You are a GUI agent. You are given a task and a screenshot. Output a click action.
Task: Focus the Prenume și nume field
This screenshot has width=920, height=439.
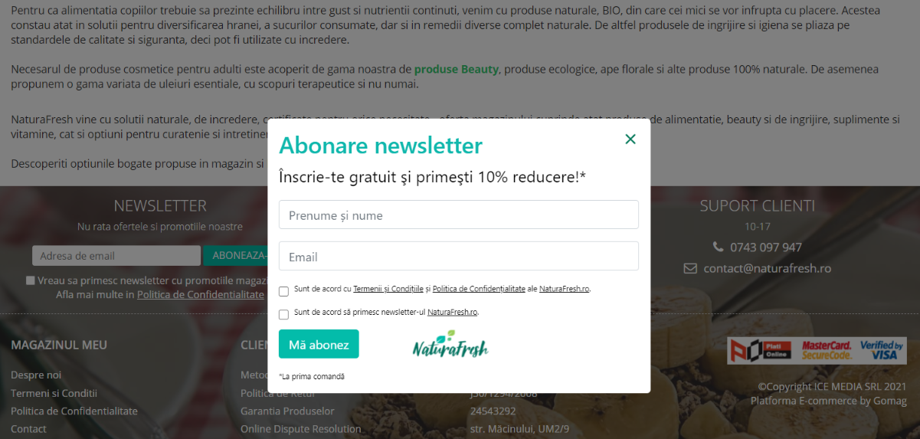click(x=459, y=215)
